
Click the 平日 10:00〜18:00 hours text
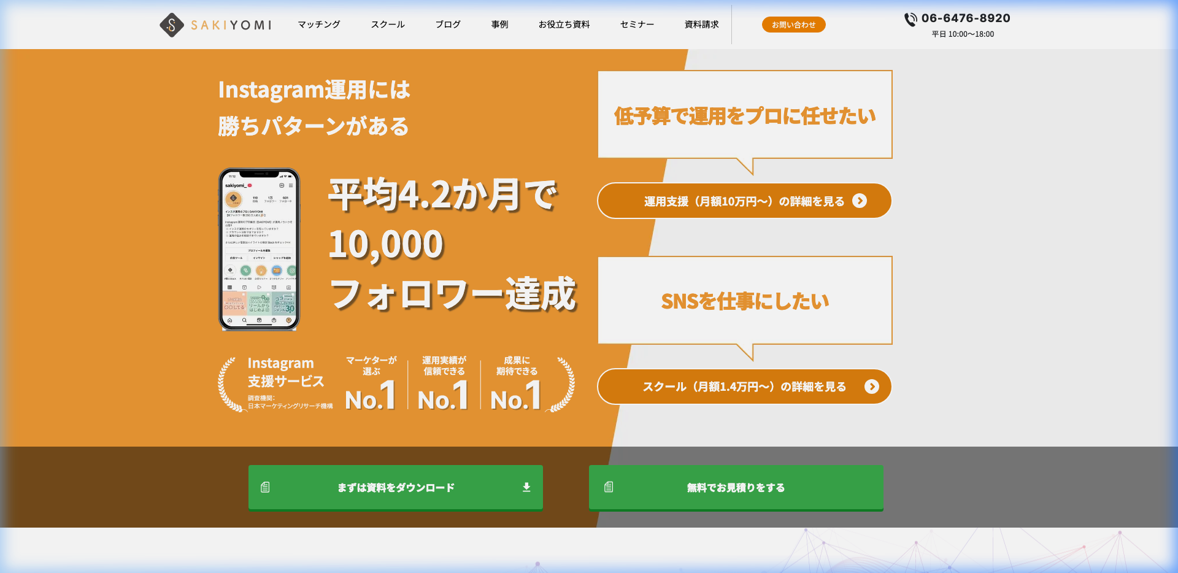(x=963, y=34)
